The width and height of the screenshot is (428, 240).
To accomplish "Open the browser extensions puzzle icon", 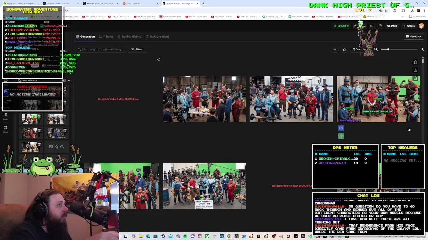I will 395,11.
